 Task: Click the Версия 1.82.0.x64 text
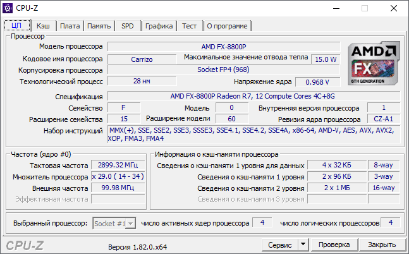(x=138, y=247)
